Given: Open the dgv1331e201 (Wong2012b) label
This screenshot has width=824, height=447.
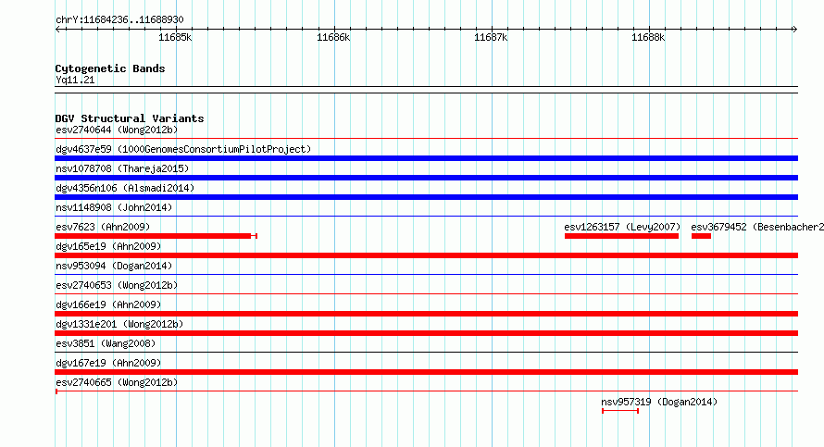Looking at the screenshot, I should [119, 324].
